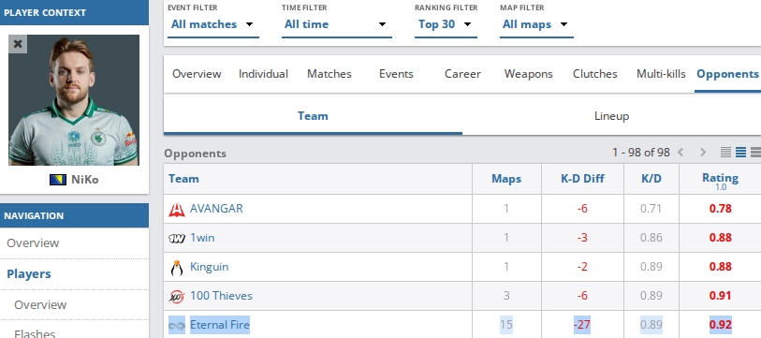Switch to the Overview stats tab
761x338 pixels.
[197, 74]
